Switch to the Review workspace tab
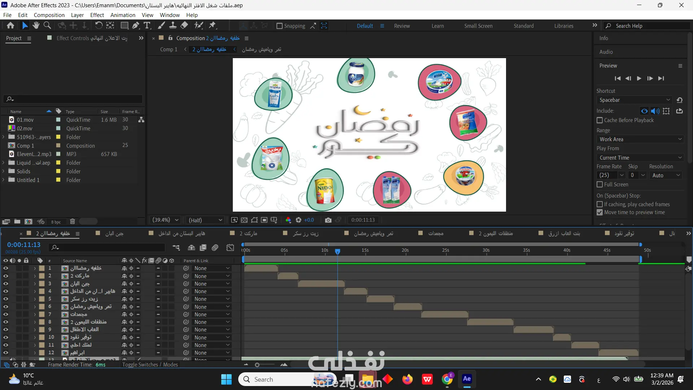693x390 pixels. point(402,26)
